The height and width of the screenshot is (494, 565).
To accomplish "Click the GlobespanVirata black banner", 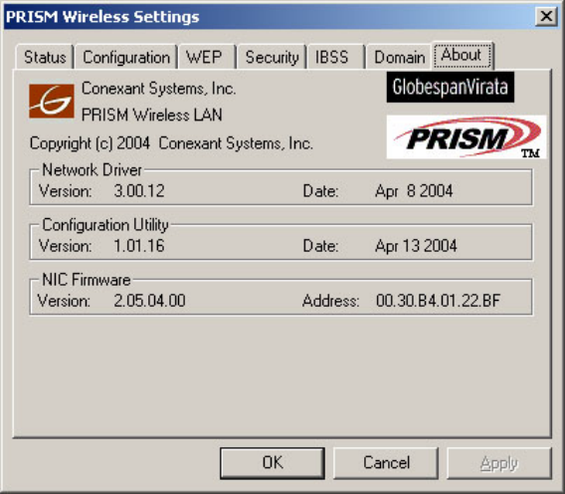I will tap(450, 87).
